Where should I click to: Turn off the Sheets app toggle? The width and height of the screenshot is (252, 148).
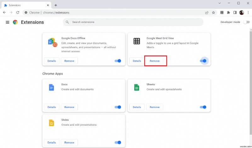coord(203,107)
